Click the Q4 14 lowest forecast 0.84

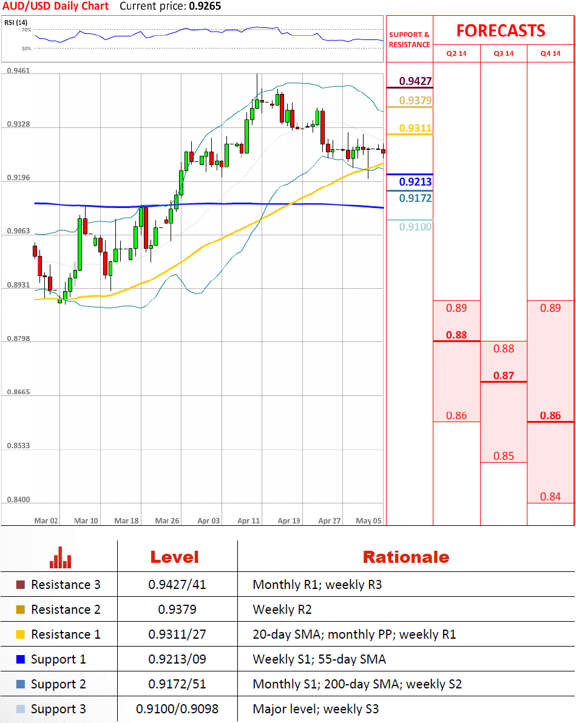[551, 497]
